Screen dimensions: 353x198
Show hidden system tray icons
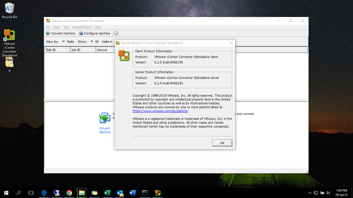pos(310,193)
